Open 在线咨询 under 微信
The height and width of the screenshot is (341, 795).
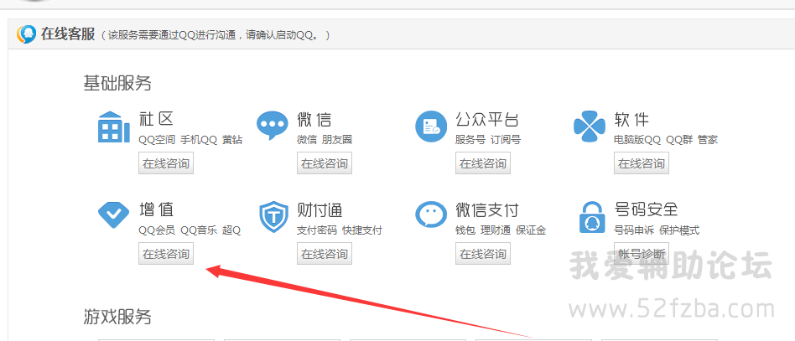[x=325, y=163]
